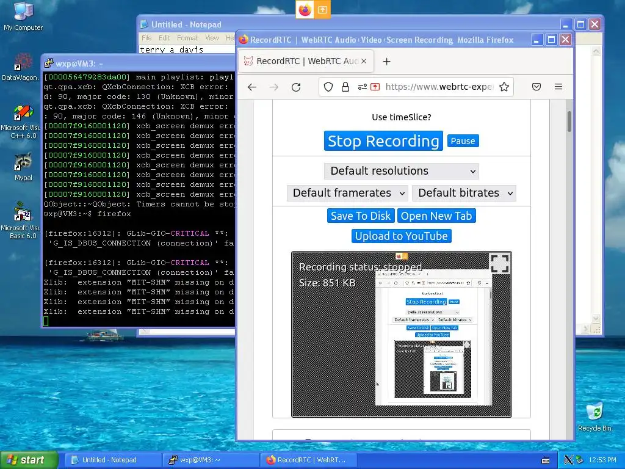Click the X server tray icon
Image resolution: width=625 pixels, height=469 pixels.
(x=568, y=460)
